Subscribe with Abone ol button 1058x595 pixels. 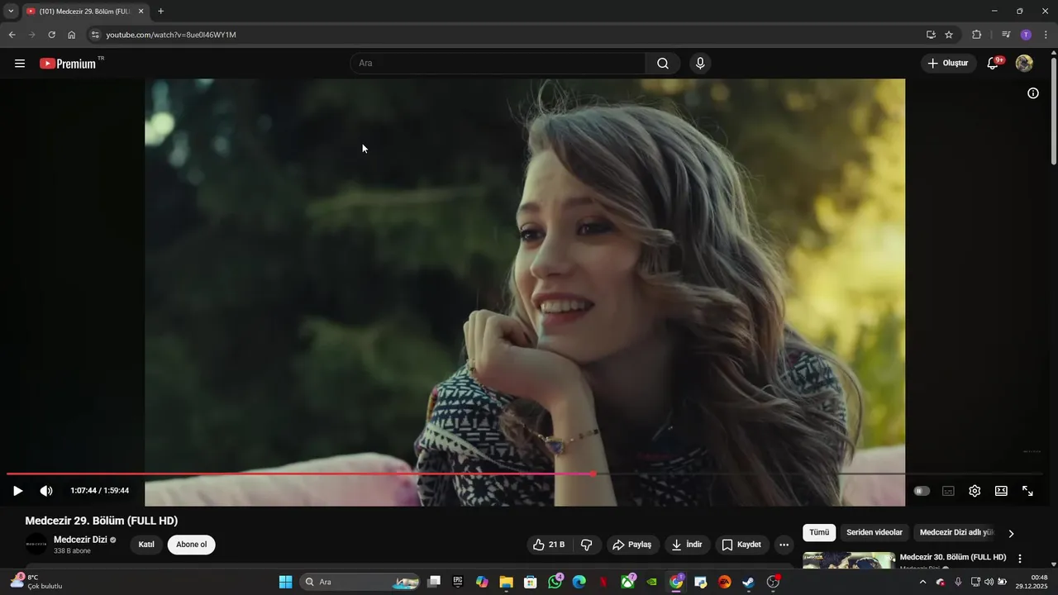click(x=191, y=545)
